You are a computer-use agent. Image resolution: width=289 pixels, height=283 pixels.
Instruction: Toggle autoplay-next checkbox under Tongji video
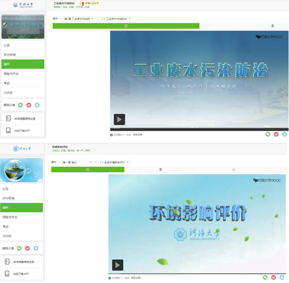pos(111,135)
